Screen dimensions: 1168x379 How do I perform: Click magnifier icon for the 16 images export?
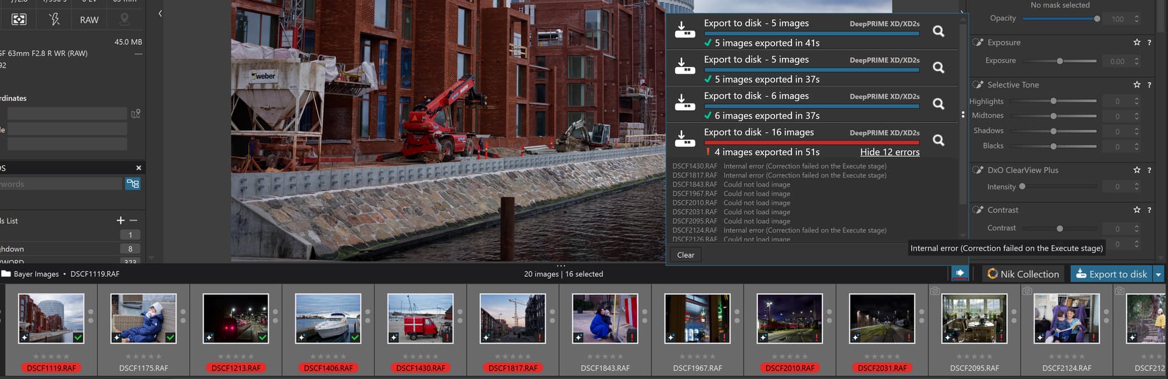(938, 141)
